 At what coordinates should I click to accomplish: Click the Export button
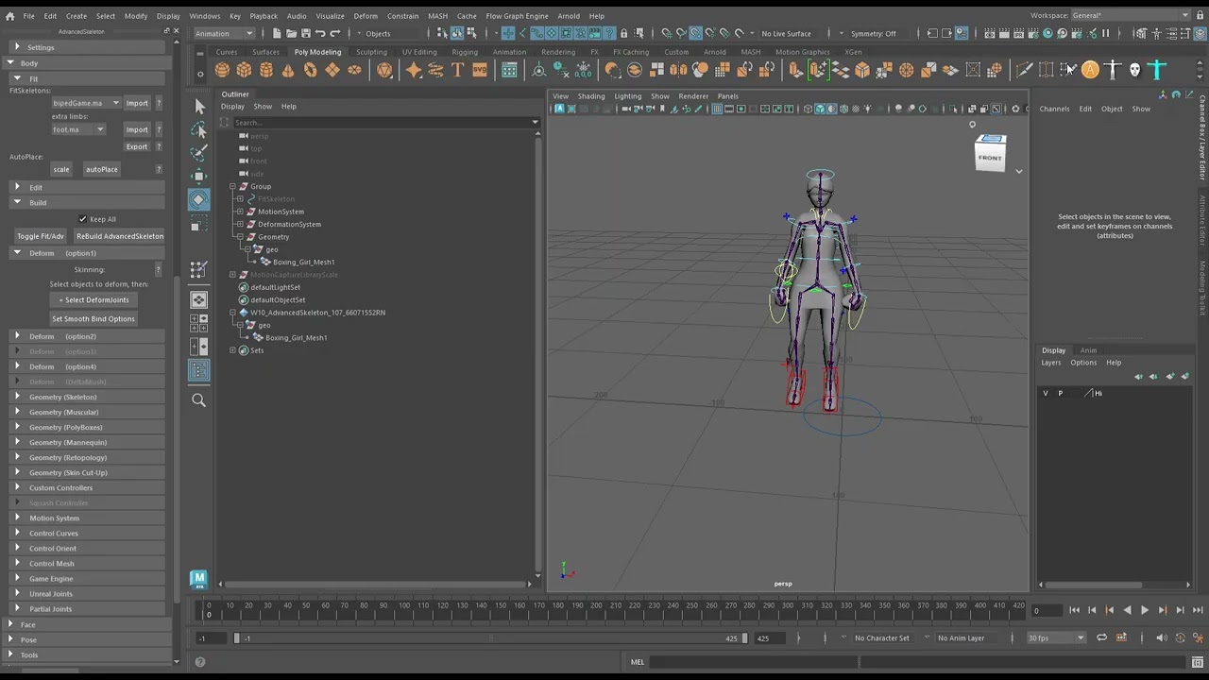(x=137, y=146)
